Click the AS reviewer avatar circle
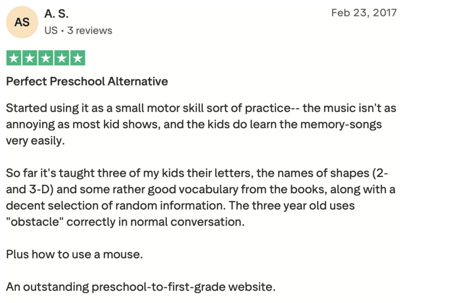This screenshot has height=303, width=468. click(x=22, y=22)
